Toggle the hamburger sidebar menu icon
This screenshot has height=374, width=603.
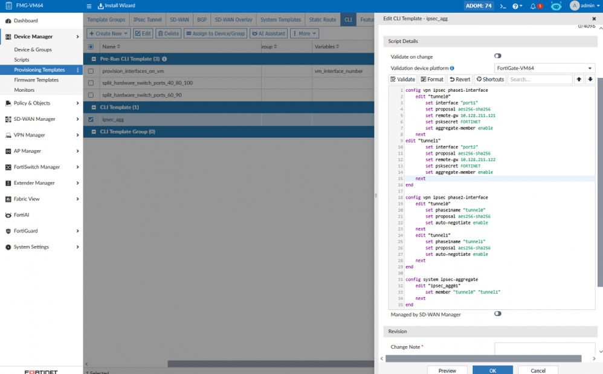pyautogui.click(x=89, y=6)
